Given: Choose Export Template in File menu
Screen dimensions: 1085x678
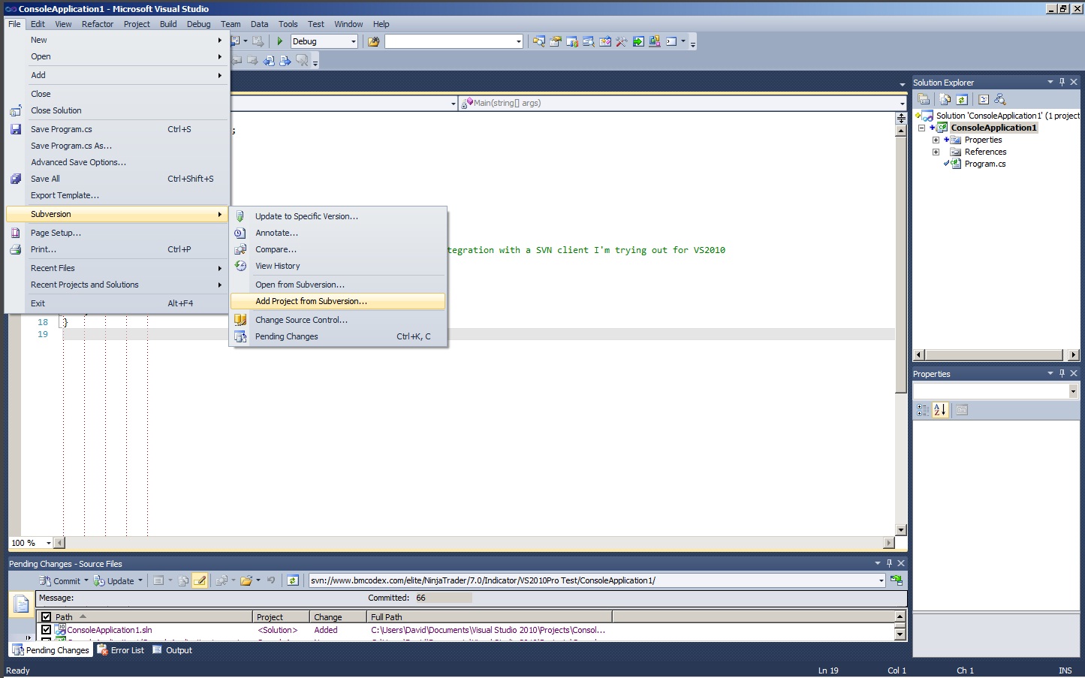Looking at the screenshot, I should coord(117,195).
